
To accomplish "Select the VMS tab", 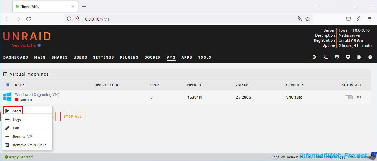I will tap(171, 57).
